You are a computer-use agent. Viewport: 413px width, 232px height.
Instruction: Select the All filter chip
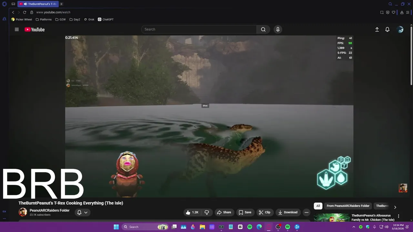click(318, 206)
